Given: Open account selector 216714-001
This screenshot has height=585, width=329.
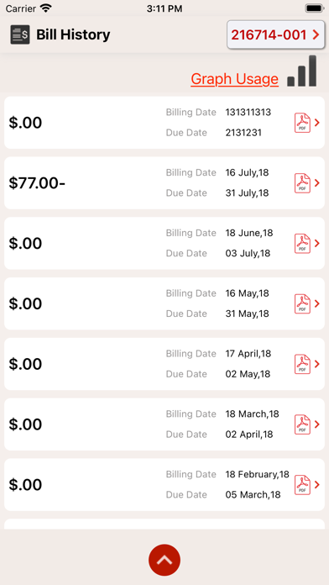Looking at the screenshot, I should click(x=276, y=34).
